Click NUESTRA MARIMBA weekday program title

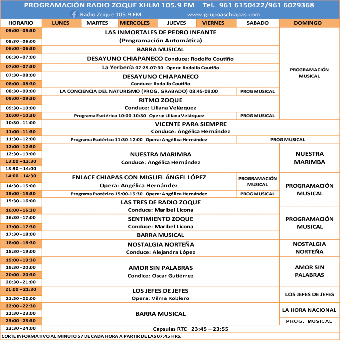tap(161, 155)
